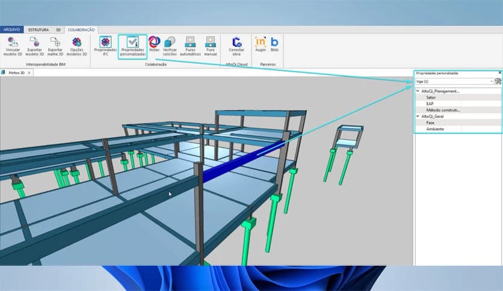Viewport: 503px width, 291px height.
Task: Toggle the Propriedades personalizadas panel button
Action: tap(132, 47)
